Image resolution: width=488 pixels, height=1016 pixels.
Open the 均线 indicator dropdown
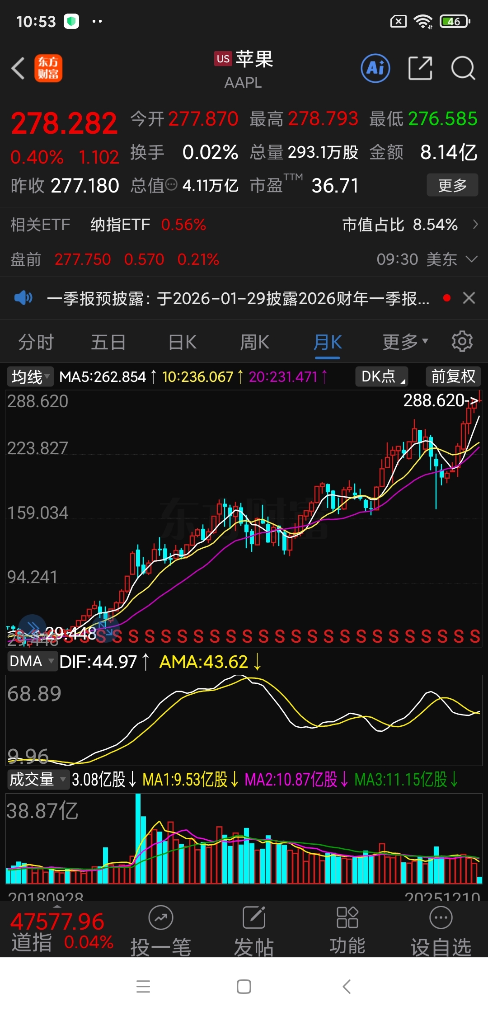(30, 376)
